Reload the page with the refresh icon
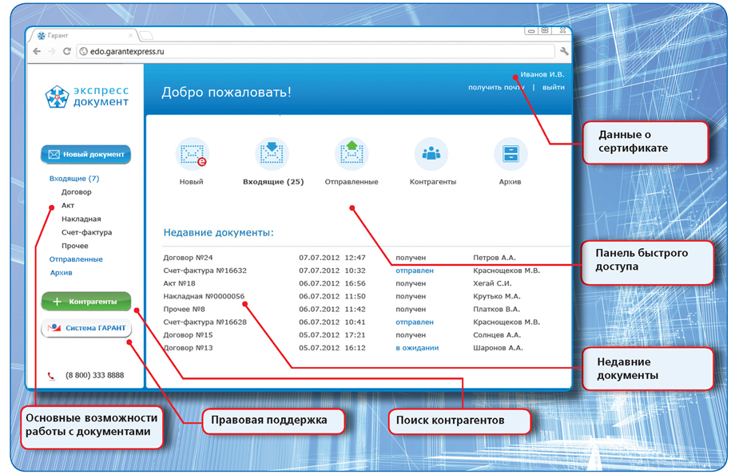The image size is (739, 474). pyautogui.click(x=67, y=52)
